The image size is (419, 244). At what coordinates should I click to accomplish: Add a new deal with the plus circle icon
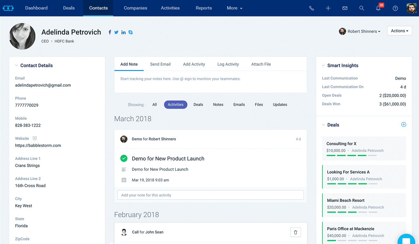pos(404,125)
